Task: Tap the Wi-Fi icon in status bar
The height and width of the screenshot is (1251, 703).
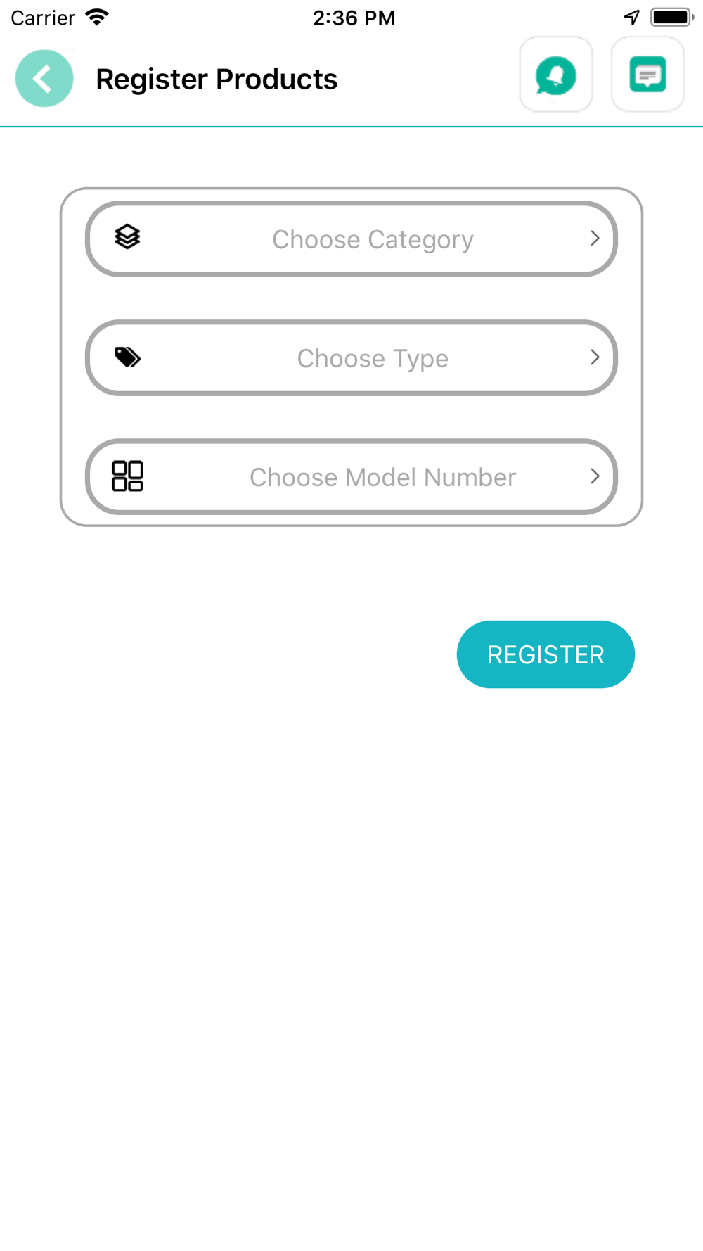Action: 97,17
